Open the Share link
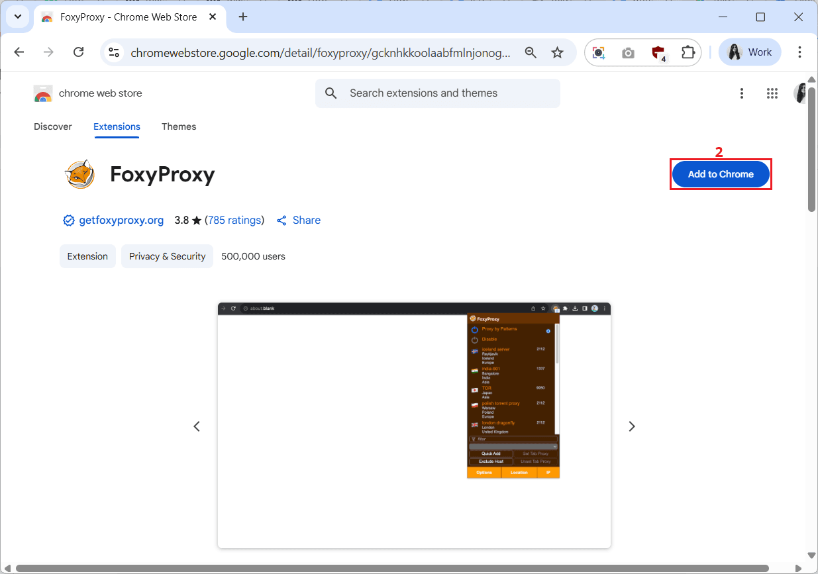 tap(299, 220)
